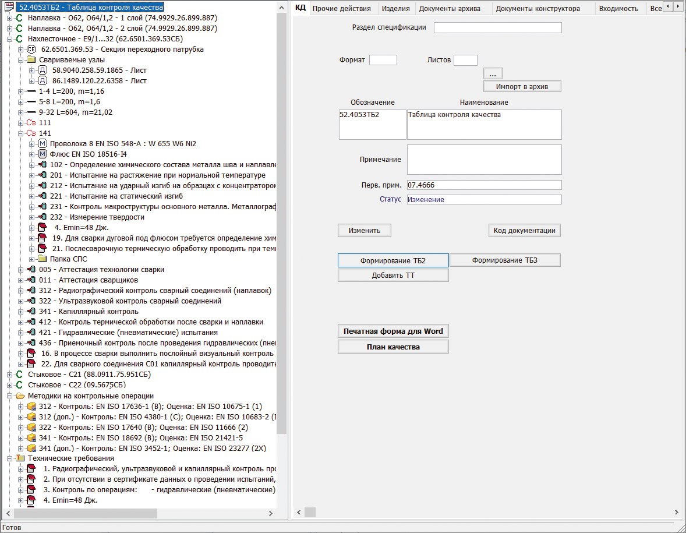
Task: Click the M icon beside Флюс EN ISO 18516-I4
Action: point(43,154)
